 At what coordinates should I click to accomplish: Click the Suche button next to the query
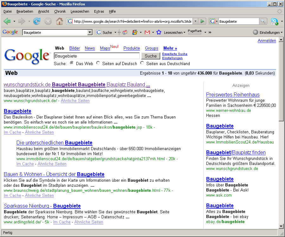pos(151,56)
